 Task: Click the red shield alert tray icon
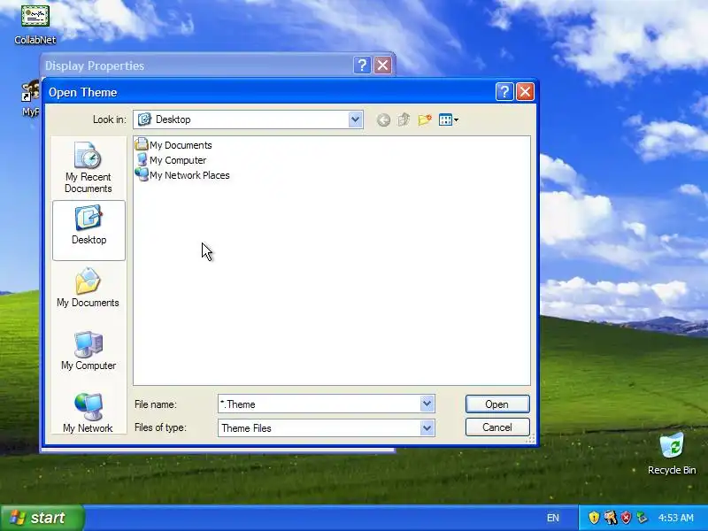[626, 518]
